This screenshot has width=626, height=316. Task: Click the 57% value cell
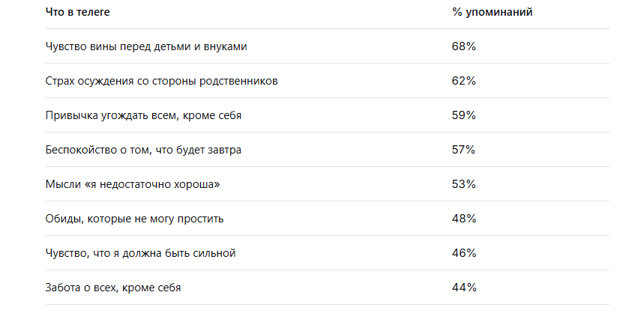tap(464, 150)
